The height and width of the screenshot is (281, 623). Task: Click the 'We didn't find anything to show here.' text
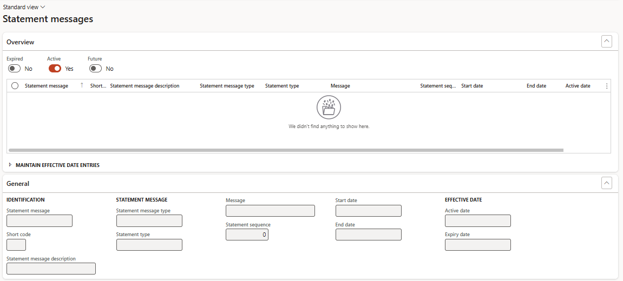pos(329,126)
